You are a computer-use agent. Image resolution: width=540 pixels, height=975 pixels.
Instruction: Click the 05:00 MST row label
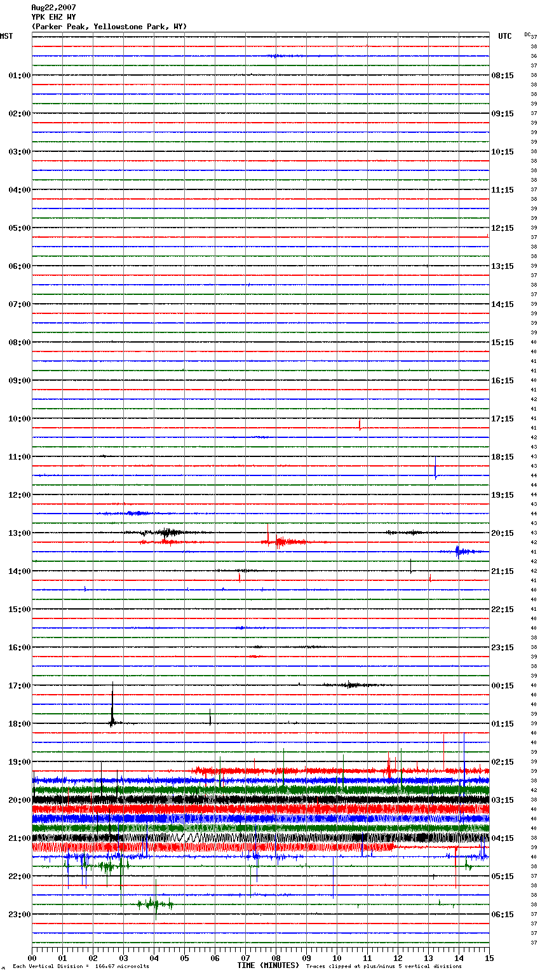(19, 228)
